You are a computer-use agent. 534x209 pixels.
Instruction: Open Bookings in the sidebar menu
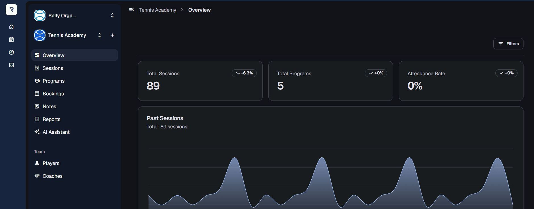[74, 93]
